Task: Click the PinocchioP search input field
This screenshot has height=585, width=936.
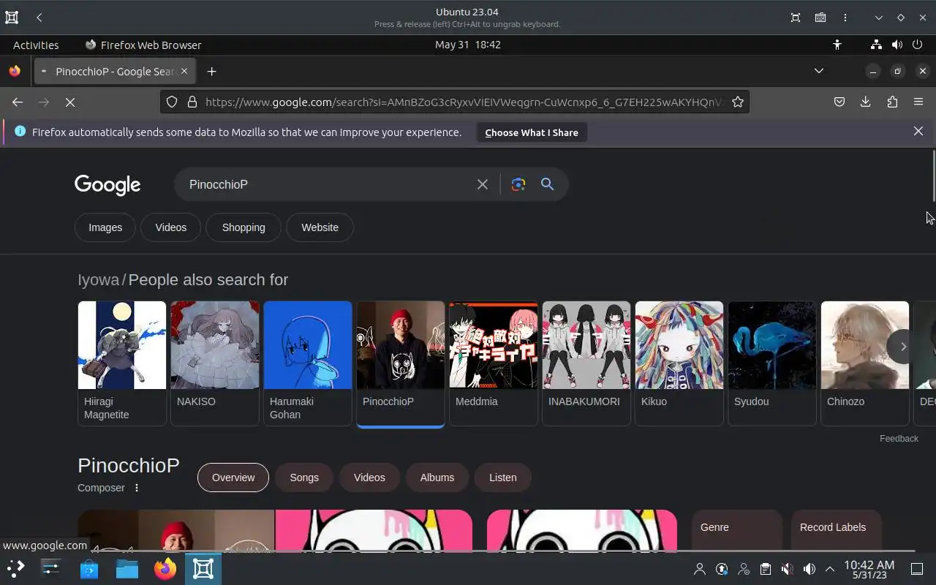Action: [x=329, y=184]
